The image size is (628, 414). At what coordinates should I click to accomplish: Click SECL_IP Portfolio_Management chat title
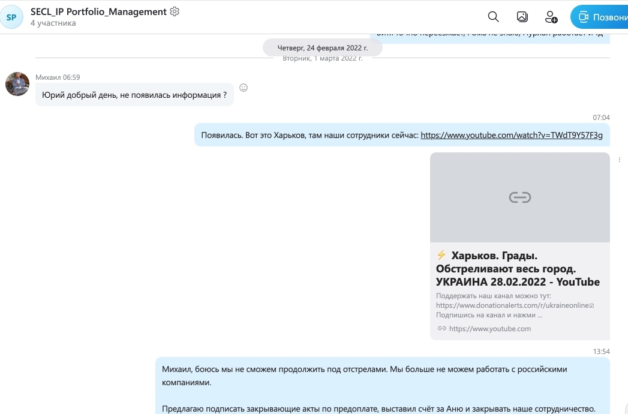98,11
